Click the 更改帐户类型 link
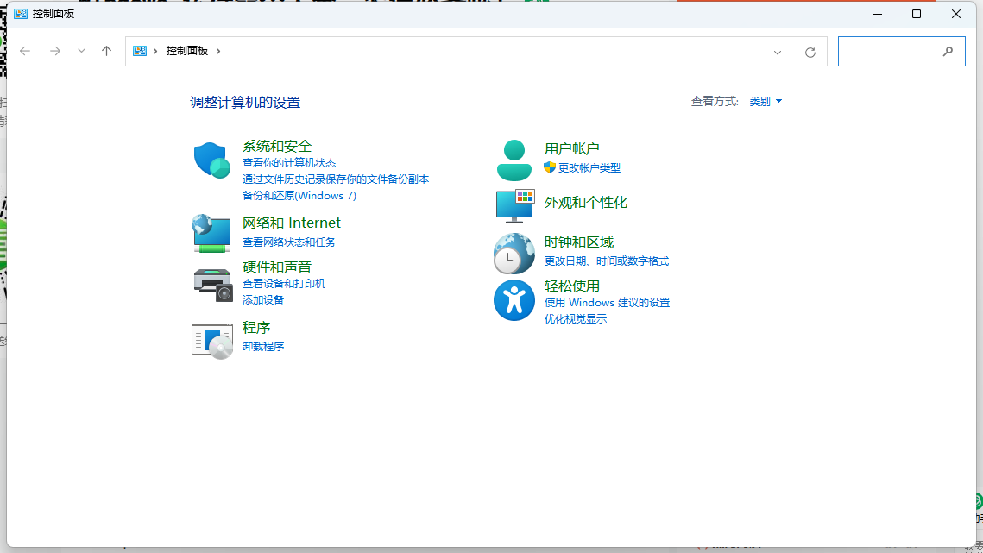This screenshot has width=983, height=553. [x=589, y=168]
